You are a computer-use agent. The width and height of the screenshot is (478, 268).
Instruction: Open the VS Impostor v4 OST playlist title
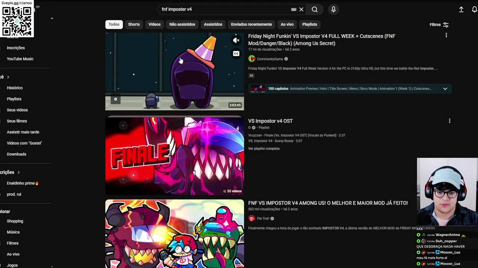tap(270, 121)
